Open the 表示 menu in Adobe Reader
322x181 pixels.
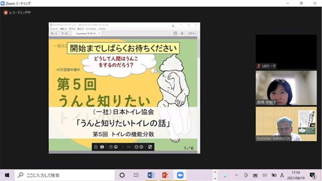coord(72,29)
